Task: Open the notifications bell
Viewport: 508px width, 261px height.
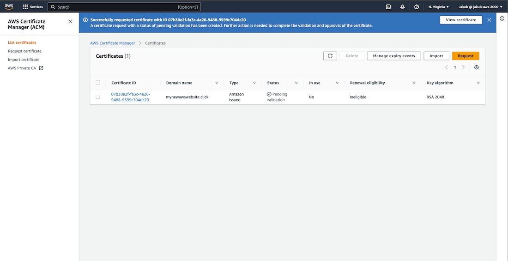Action: pos(402,7)
